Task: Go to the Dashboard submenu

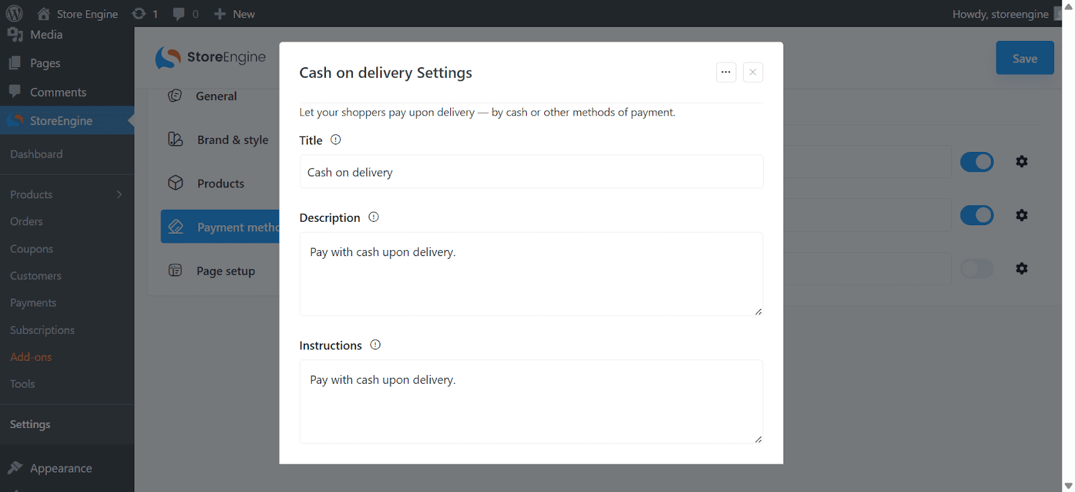Action: [x=36, y=154]
